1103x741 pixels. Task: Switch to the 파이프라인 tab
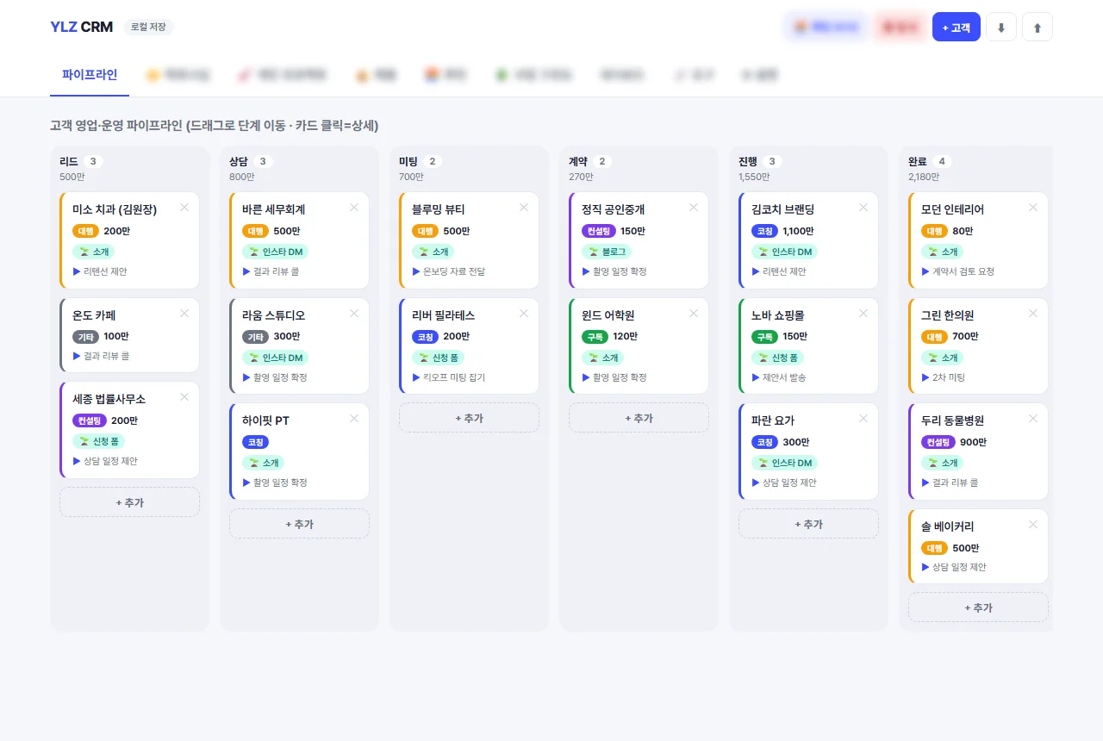(90, 75)
